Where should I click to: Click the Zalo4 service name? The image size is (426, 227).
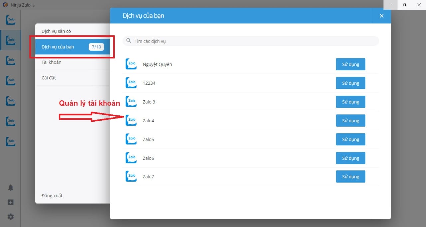[x=148, y=121]
